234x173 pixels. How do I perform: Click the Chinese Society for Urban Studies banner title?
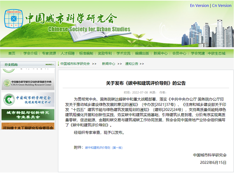89,29
